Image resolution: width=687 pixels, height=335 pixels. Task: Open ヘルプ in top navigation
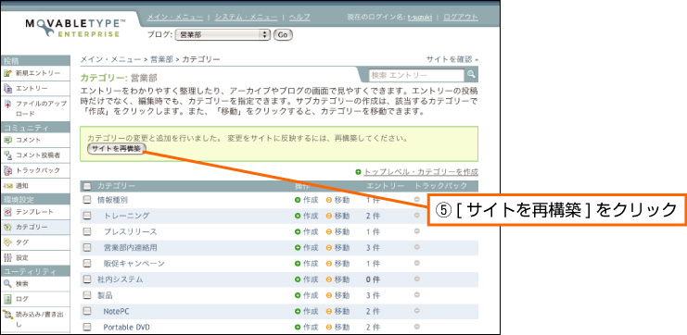point(299,17)
